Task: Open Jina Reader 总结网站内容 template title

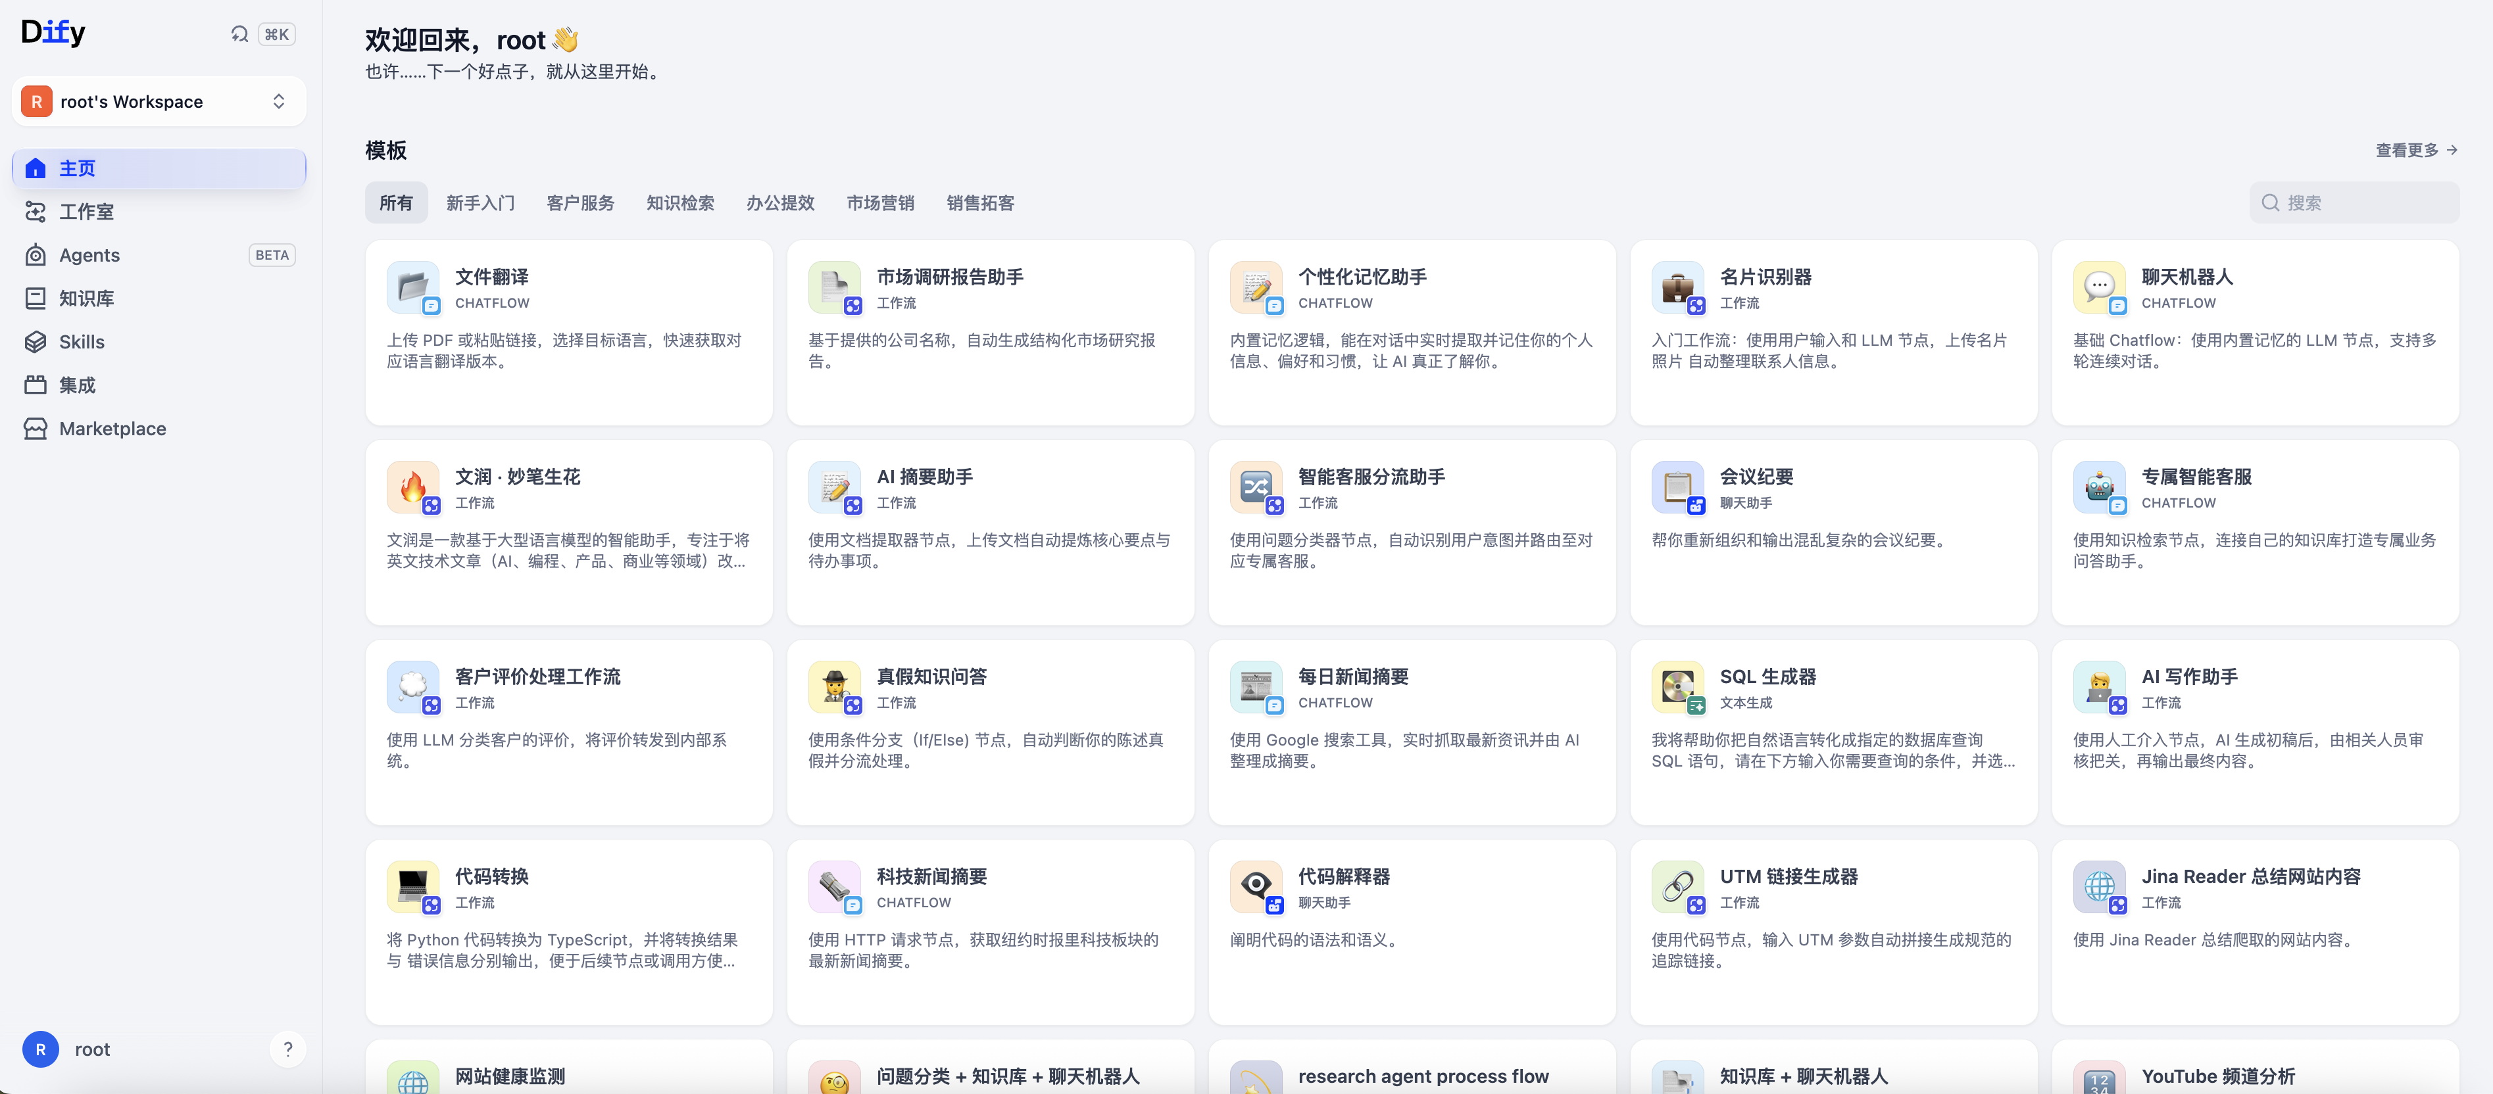Action: tap(2250, 876)
